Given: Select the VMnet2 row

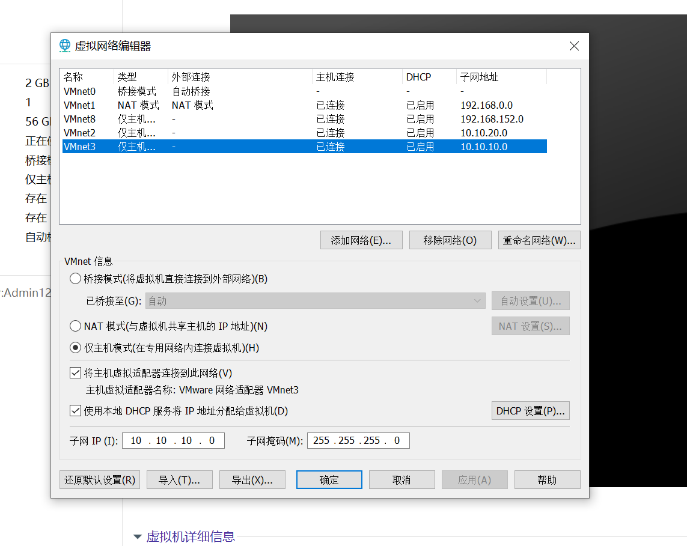Looking at the screenshot, I should pyautogui.click(x=305, y=133).
